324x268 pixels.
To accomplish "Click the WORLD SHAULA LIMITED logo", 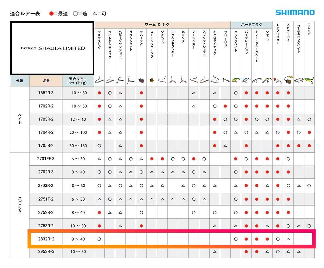I will 52,48.
